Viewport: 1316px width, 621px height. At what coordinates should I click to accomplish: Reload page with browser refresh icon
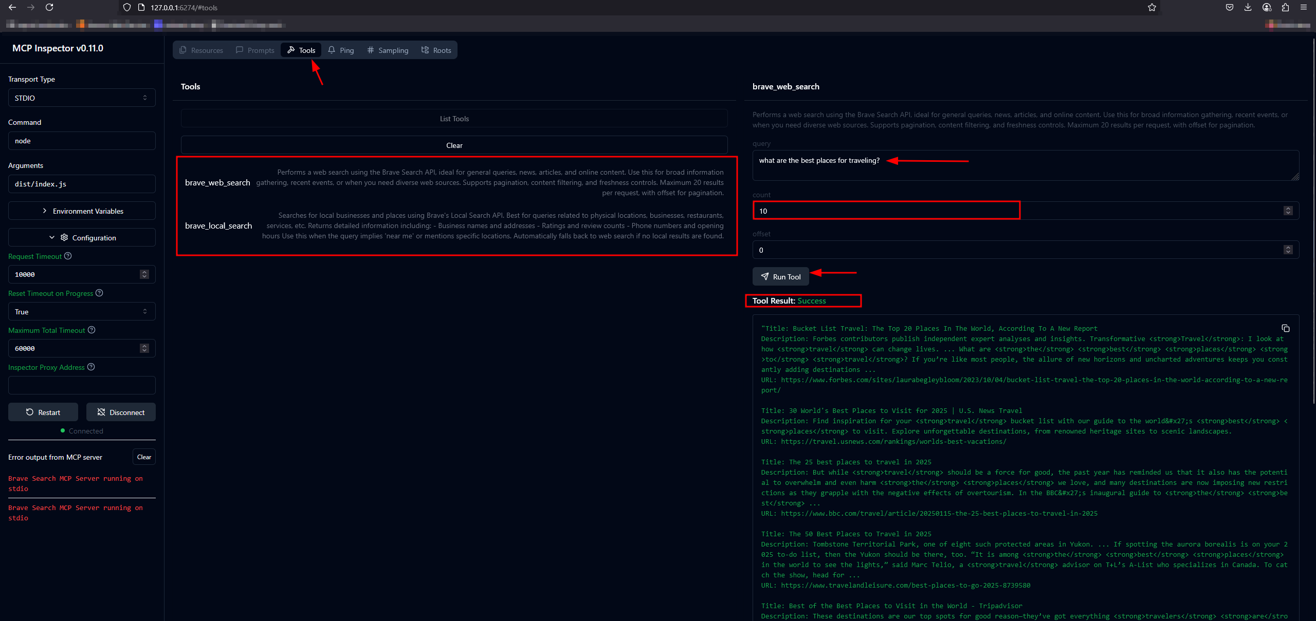49,7
